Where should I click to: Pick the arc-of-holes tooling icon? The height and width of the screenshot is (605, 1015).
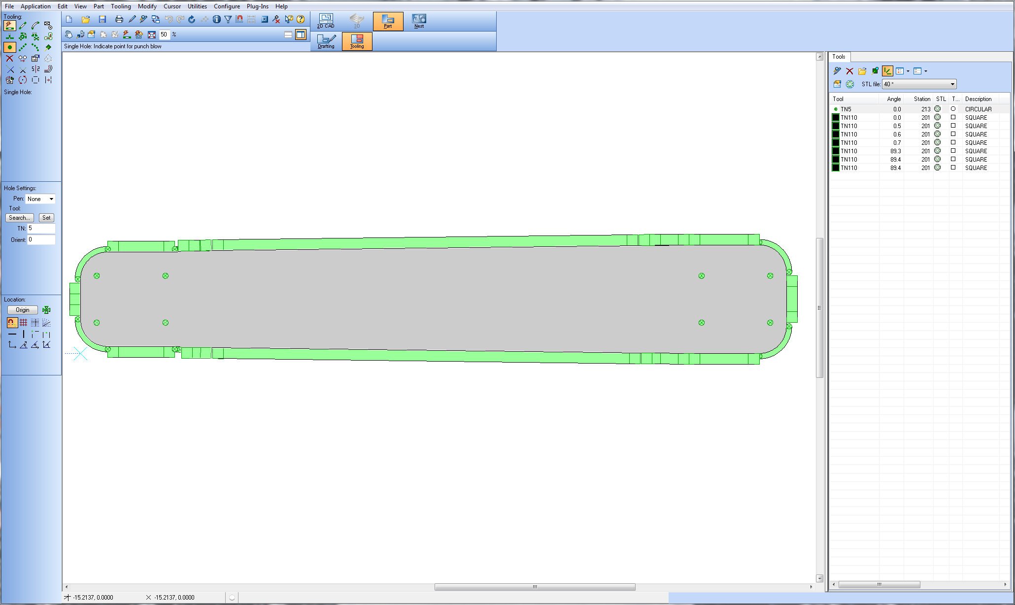[35, 47]
